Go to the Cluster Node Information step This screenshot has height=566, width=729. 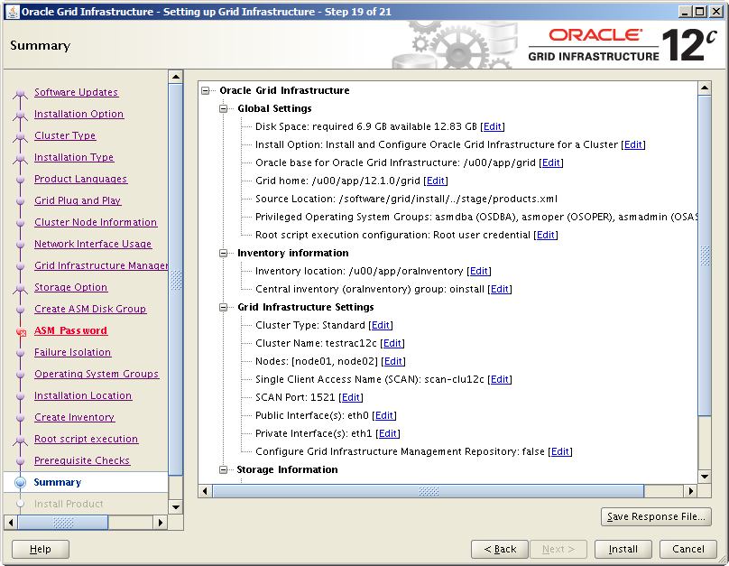point(96,222)
